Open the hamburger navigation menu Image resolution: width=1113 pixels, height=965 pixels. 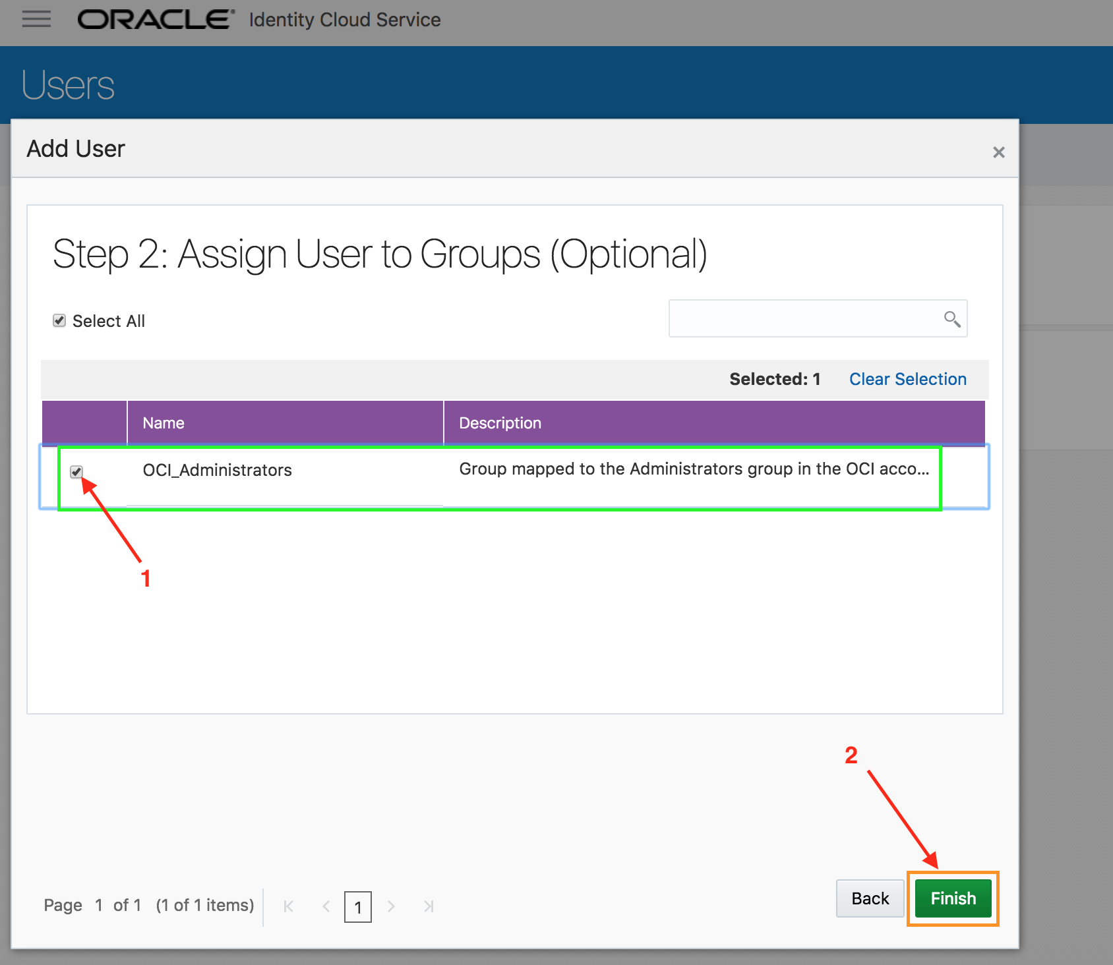tap(36, 19)
